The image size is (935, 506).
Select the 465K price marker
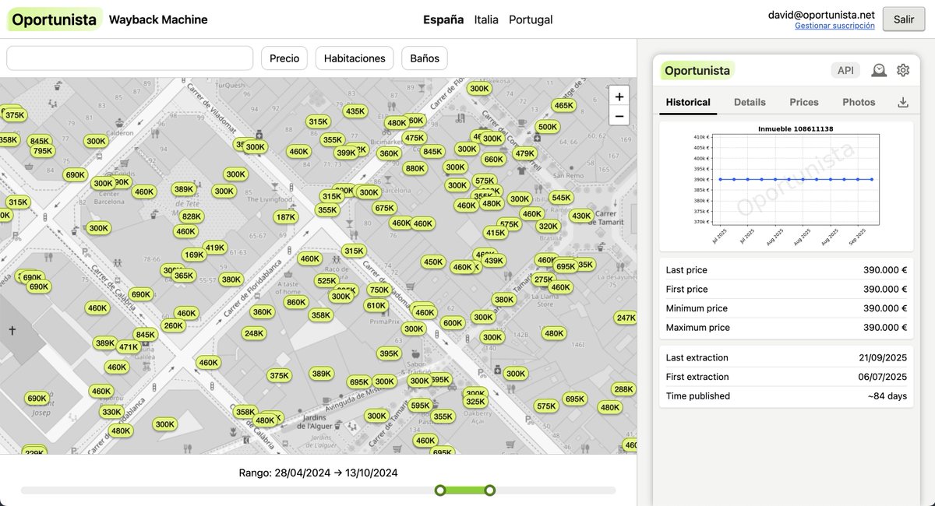563,105
